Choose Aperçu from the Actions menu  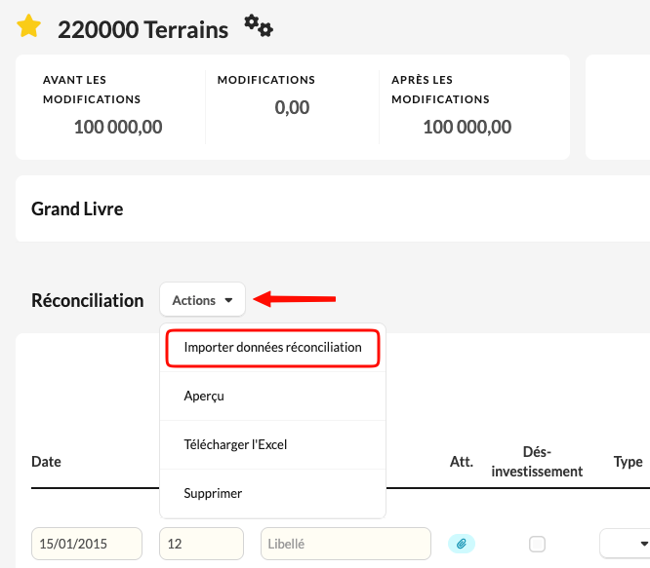204,397
